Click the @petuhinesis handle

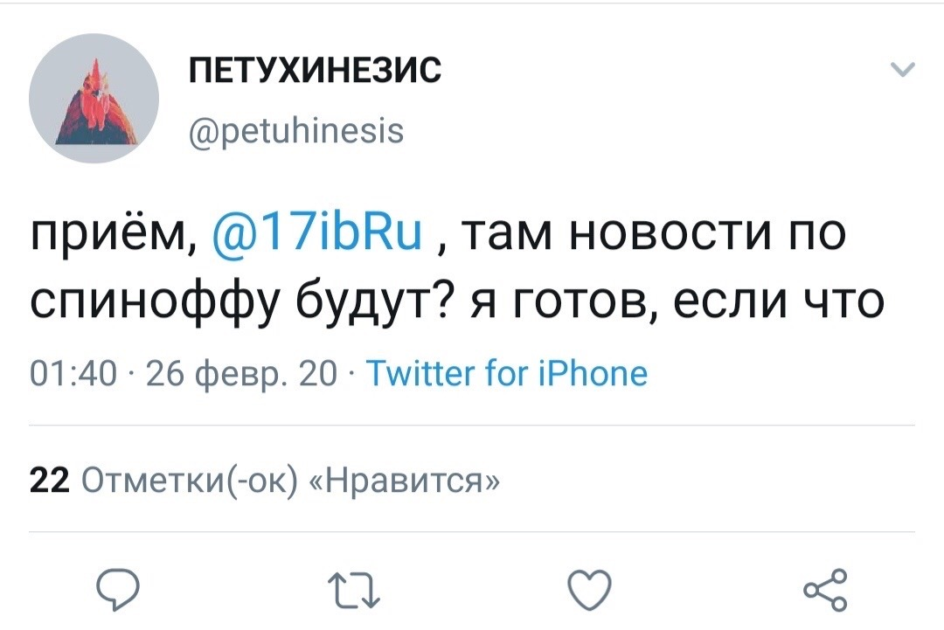click(x=296, y=131)
